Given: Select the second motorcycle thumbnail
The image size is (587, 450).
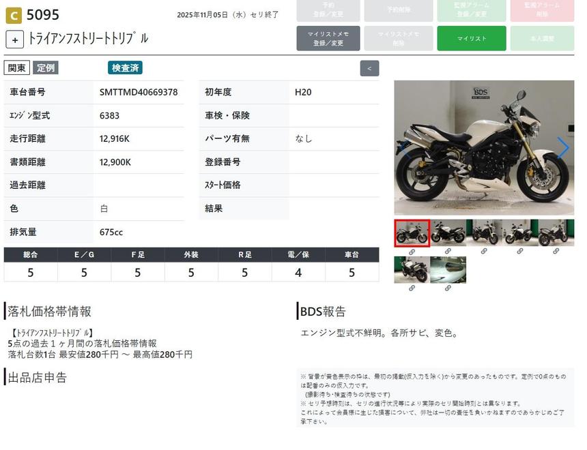Looking at the screenshot, I should [x=448, y=232].
